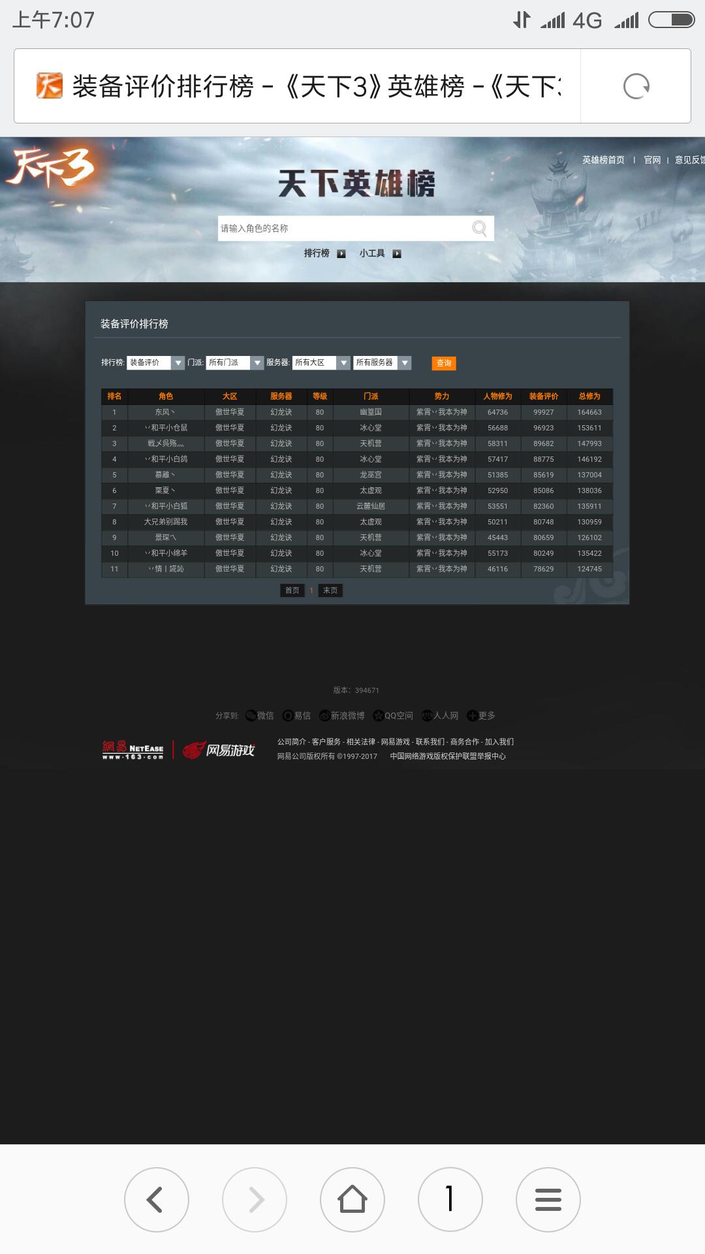Open the 网易游戏 logo
Image resolution: width=705 pixels, height=1254 pixels.
tap(218, 750)
